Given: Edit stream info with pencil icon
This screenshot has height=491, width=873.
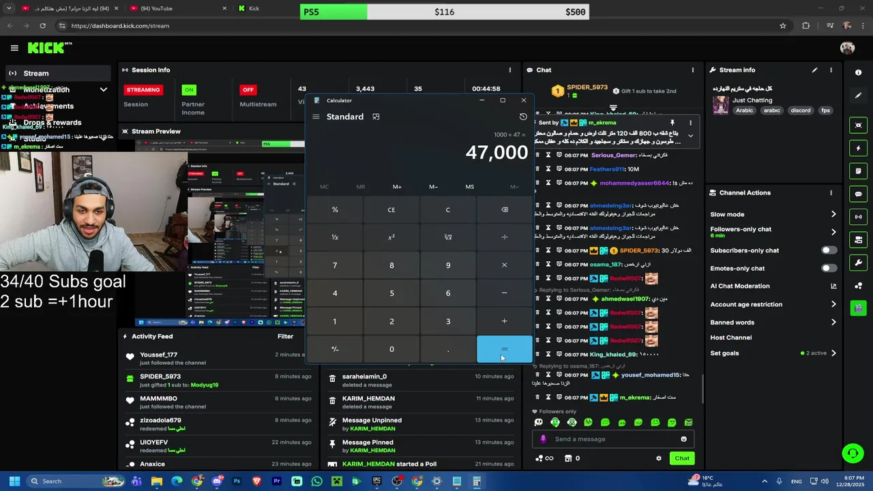Looking at the screenshot, I should [814, 70].
